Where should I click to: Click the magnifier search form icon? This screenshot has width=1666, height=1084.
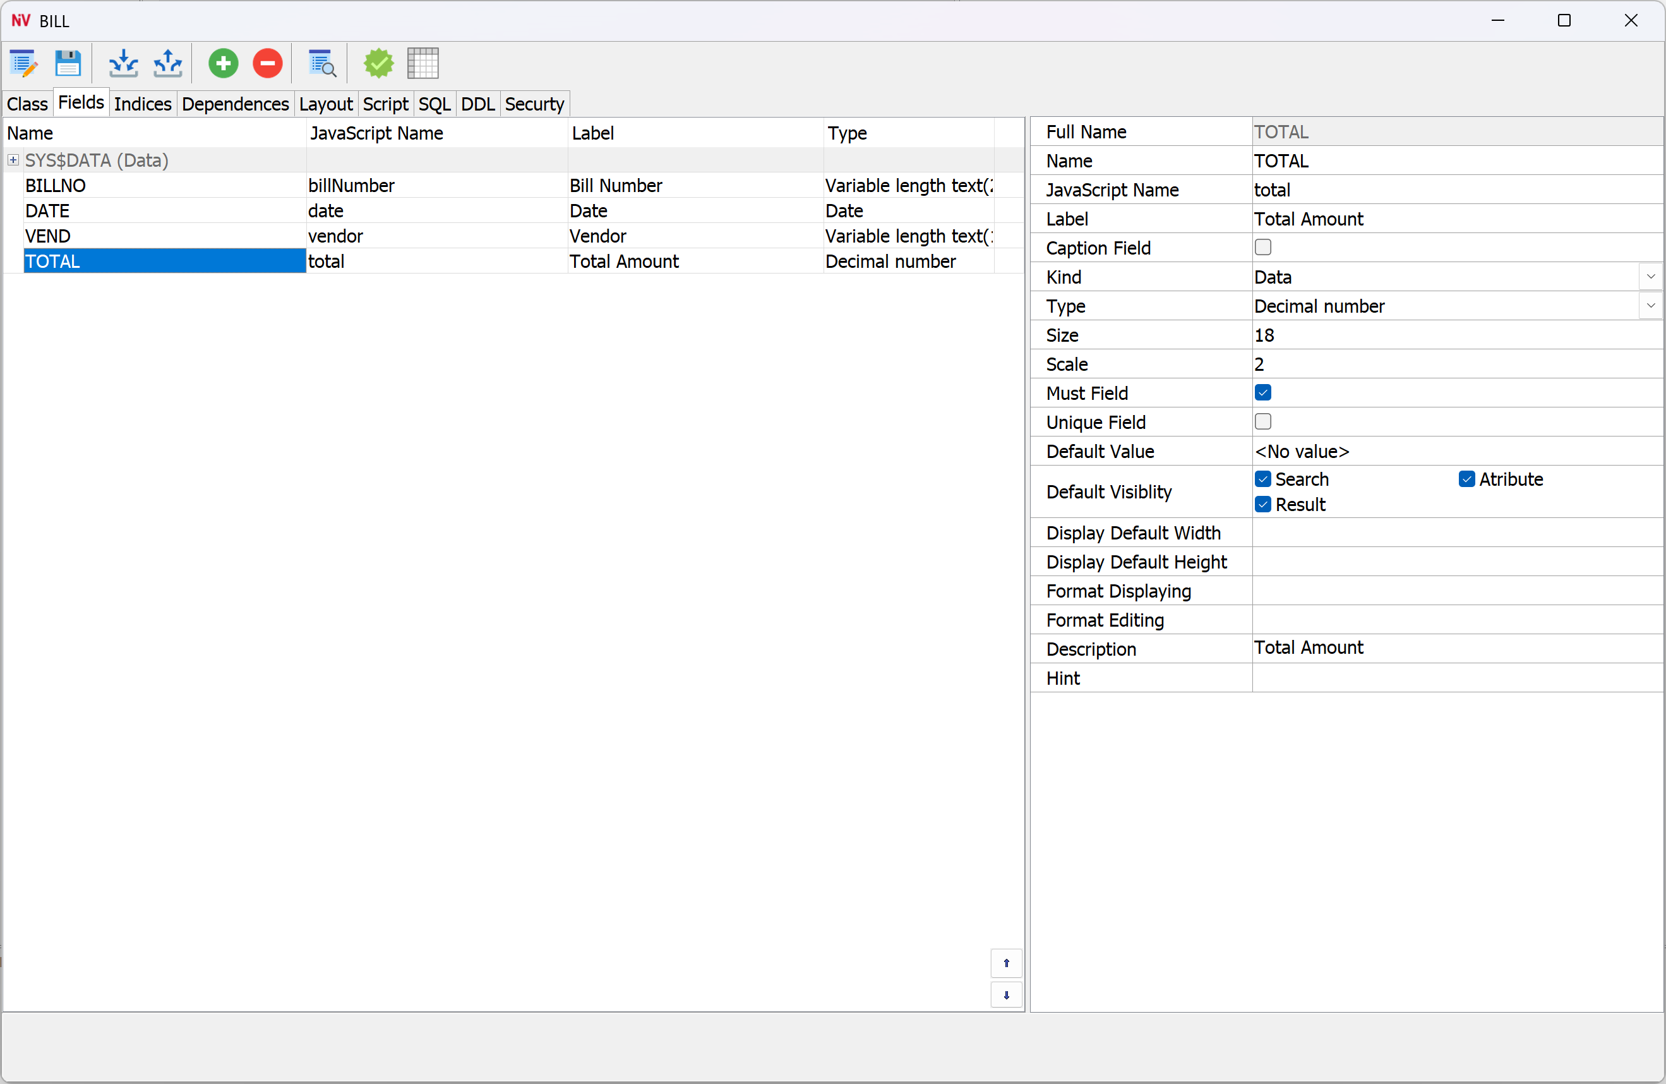322,64
